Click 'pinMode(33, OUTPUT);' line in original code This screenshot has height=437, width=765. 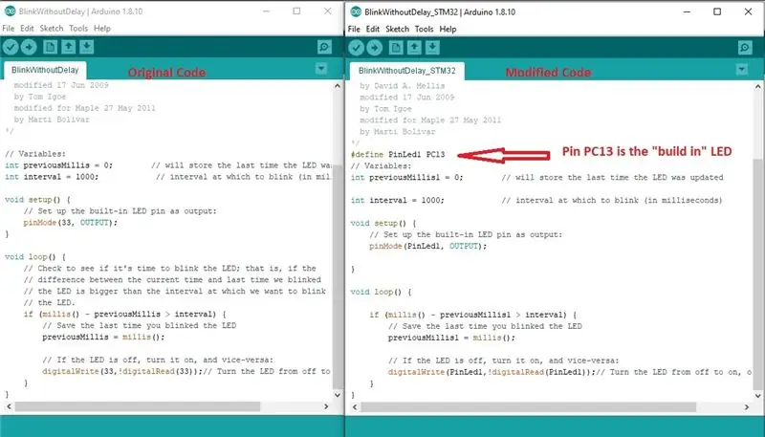click(71, 223)
